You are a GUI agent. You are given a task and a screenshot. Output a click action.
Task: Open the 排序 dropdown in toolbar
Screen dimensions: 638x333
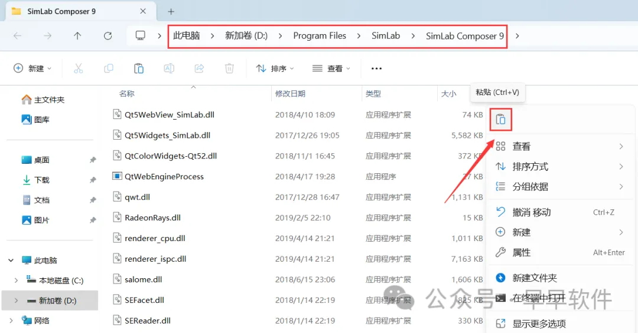click(x=275, y=68)
